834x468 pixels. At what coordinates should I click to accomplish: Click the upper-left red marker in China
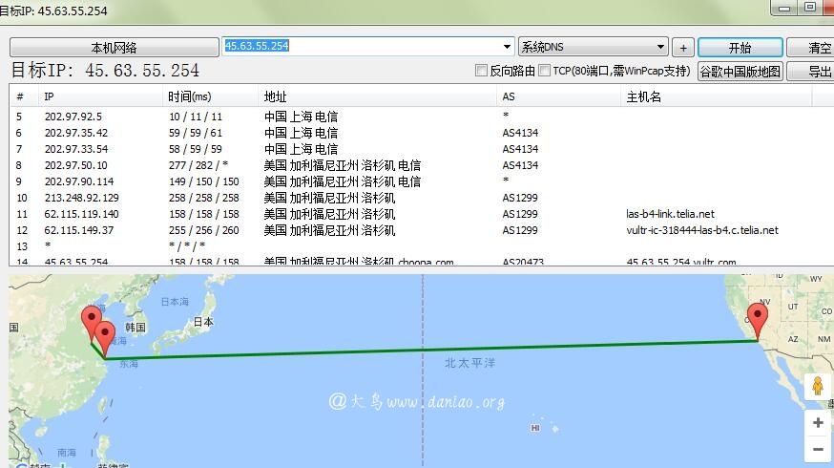click(x=92, y=323)
